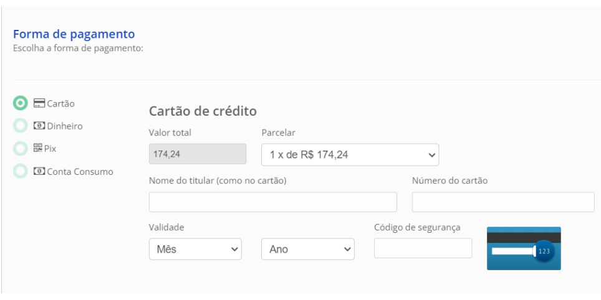Click the banknote icon beside Dinheiro
Viewport: 601px width, 300px height.
[x=38, y=126]
